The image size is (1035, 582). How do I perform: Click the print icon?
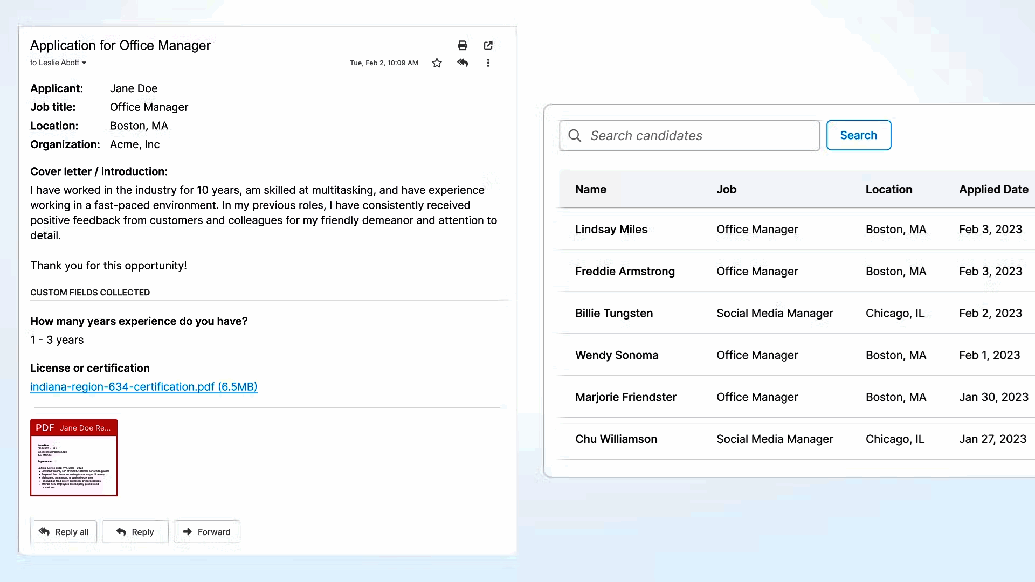[x=463, y=45]
